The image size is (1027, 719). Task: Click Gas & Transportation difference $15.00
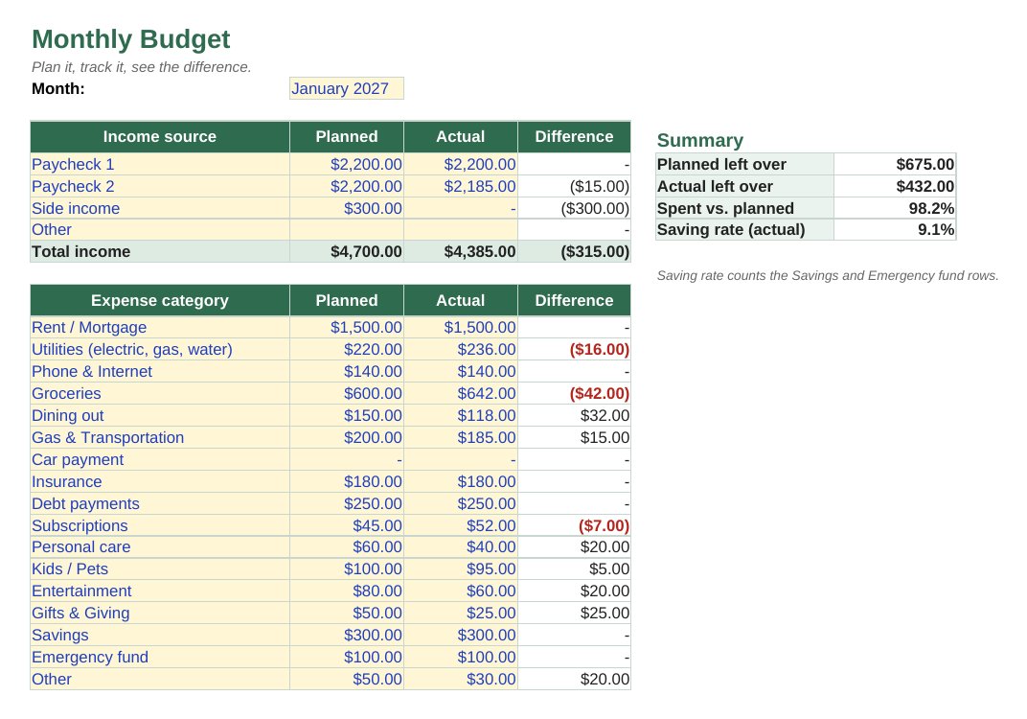click(x=574, y=437)
